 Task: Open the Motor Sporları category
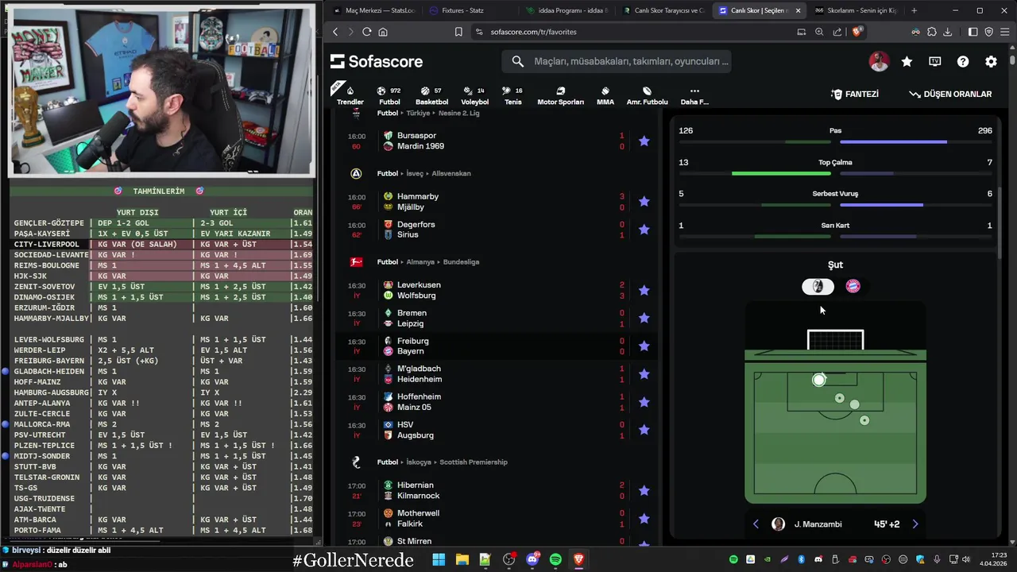pos(560,95)
